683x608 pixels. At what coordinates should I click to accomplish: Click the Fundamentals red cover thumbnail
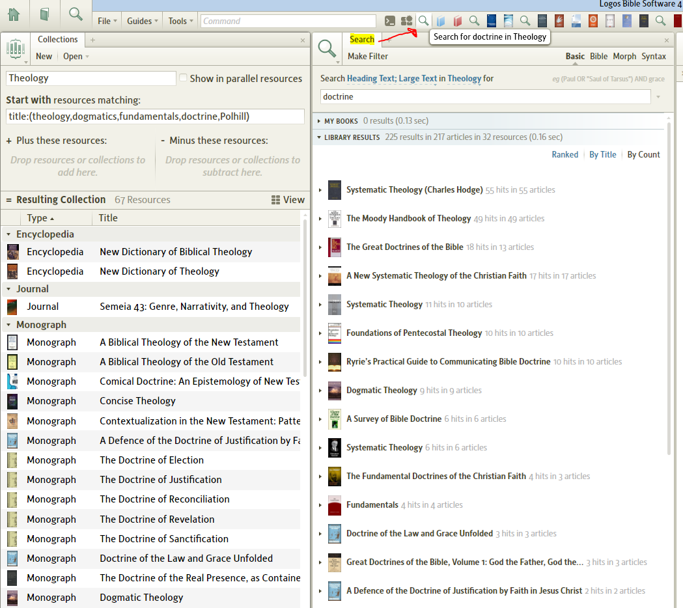[x=335, y=505]
